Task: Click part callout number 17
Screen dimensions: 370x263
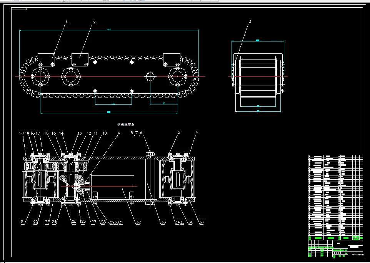Action: click(38, 133)
